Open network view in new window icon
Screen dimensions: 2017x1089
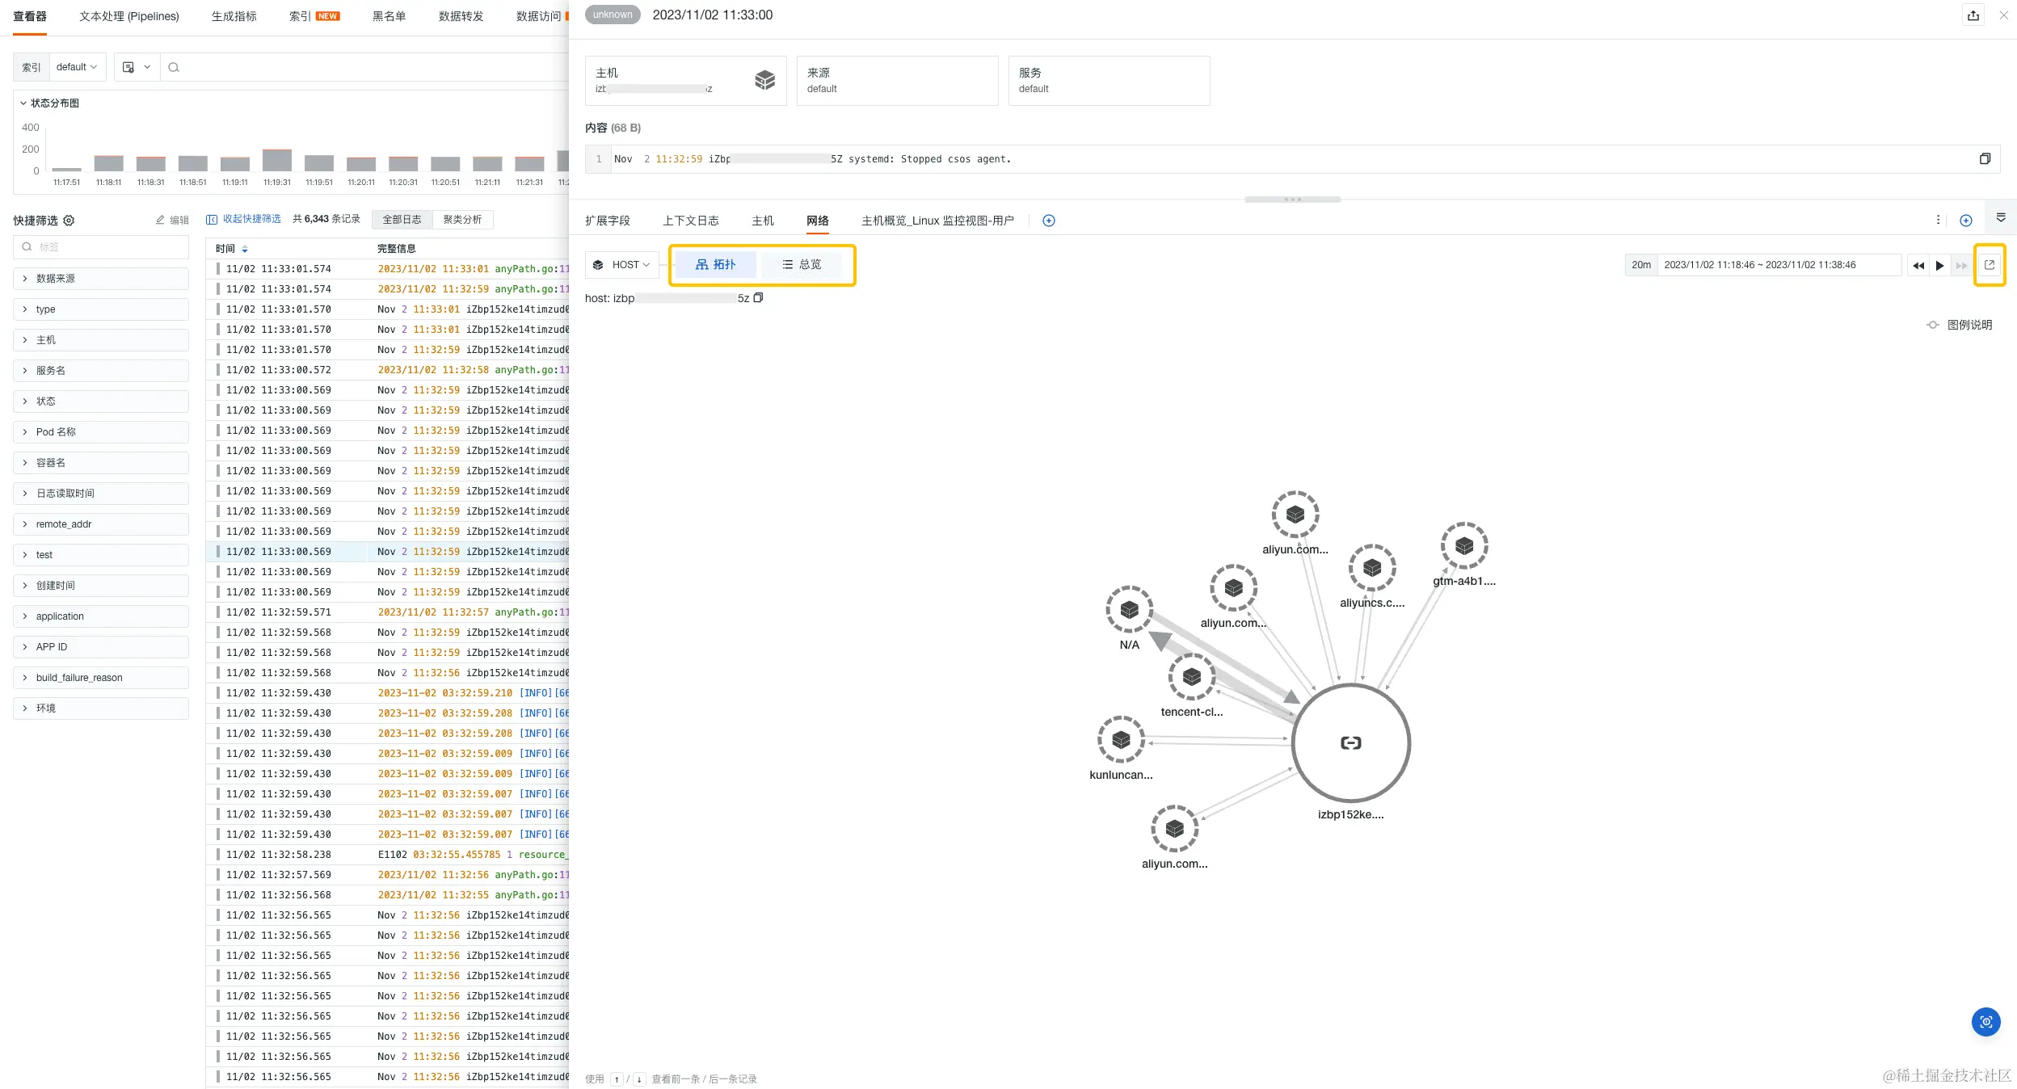click(1989, 265)
